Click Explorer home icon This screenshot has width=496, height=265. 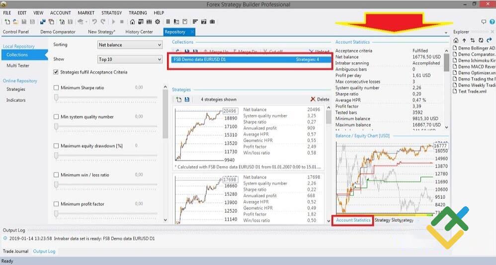[x=456, y=40]
